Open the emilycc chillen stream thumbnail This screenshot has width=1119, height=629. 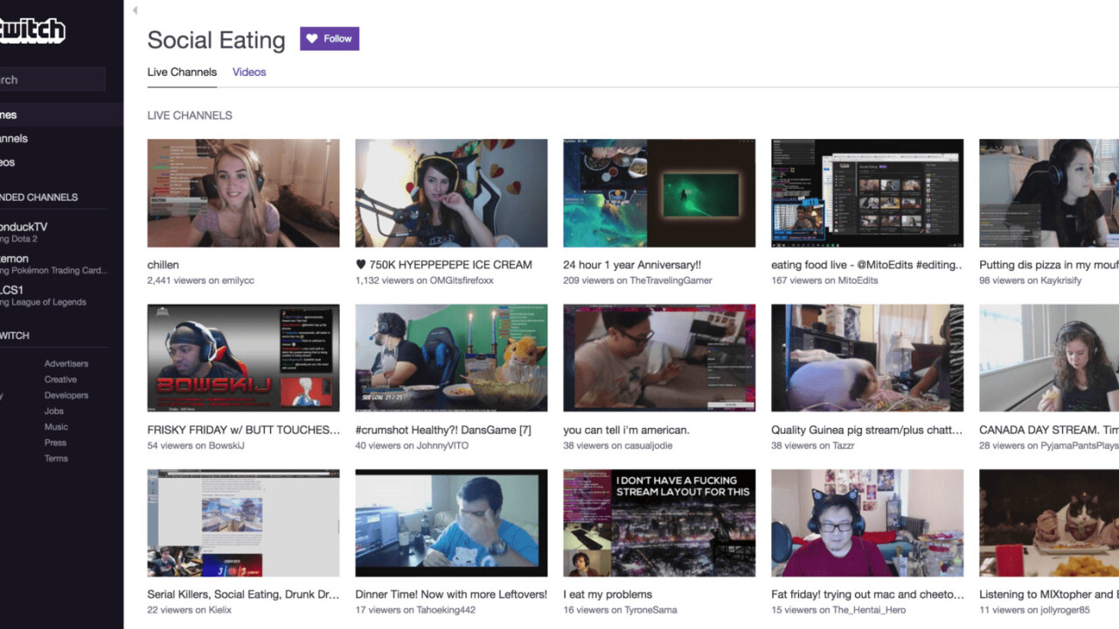243,193
